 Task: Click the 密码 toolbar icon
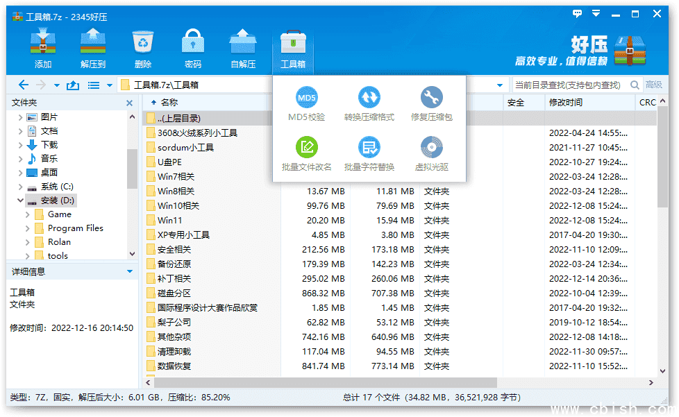click(192, 46)
